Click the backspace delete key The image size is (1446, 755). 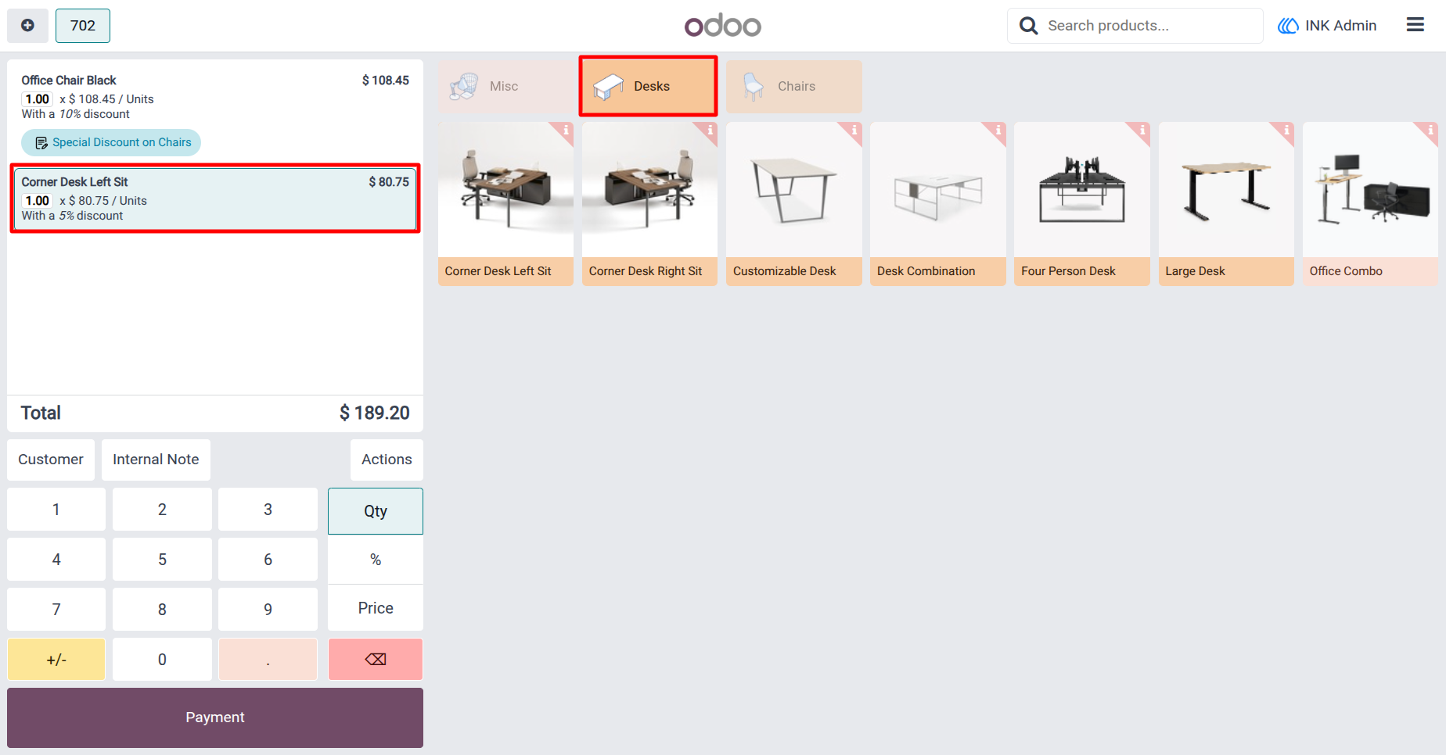click(376, 659)
